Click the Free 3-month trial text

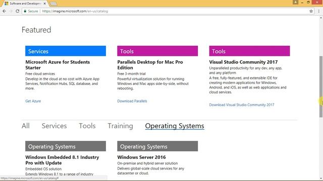[131, 74]
